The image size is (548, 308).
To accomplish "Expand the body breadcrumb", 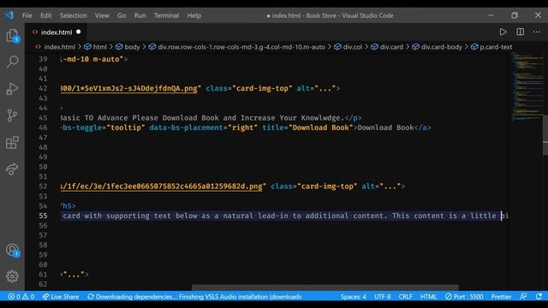I will point(128,47).
